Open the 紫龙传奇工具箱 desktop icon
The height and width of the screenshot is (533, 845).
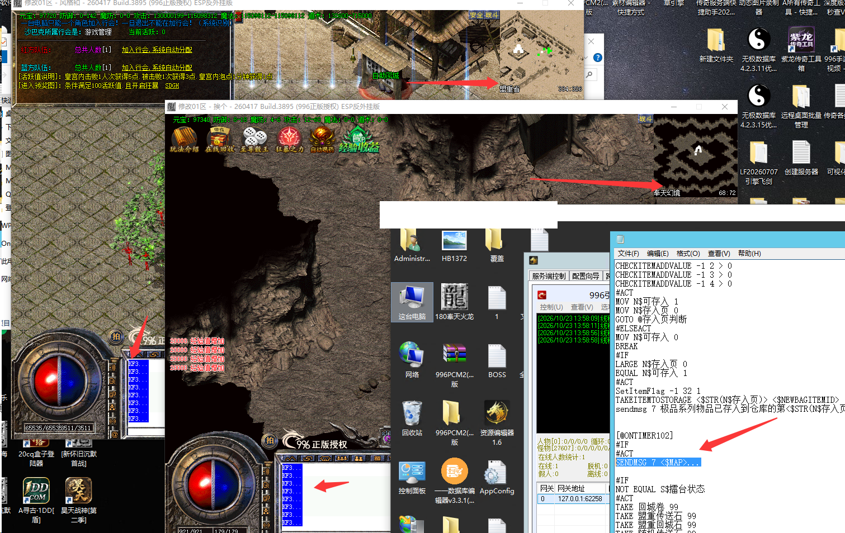coord(801,49)
